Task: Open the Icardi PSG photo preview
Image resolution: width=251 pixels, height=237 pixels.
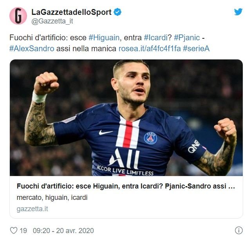Action: (x=126, y=118)
